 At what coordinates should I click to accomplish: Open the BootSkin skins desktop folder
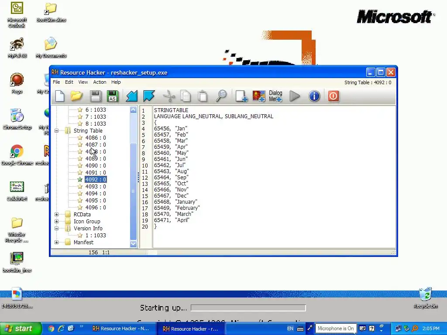pyautogui.click(x=51, y=13)
